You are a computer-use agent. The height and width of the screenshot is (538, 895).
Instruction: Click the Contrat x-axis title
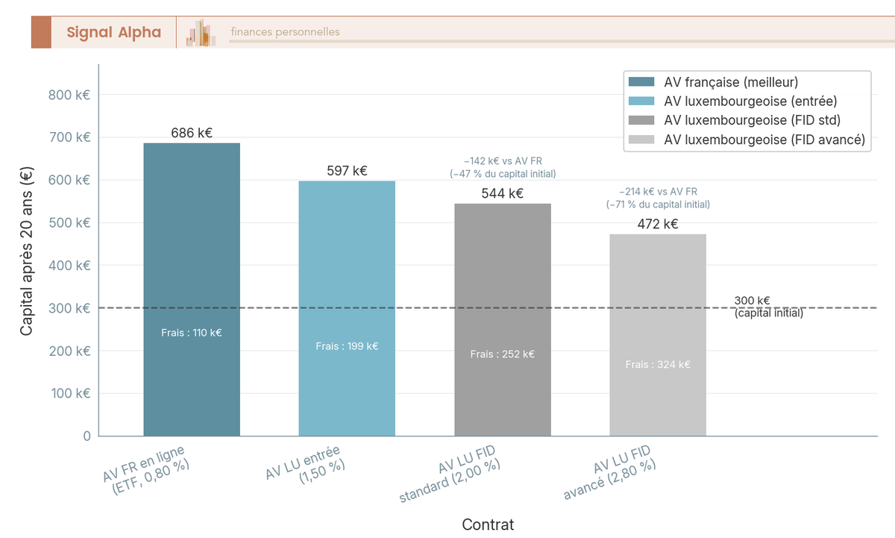click(488, 525)
